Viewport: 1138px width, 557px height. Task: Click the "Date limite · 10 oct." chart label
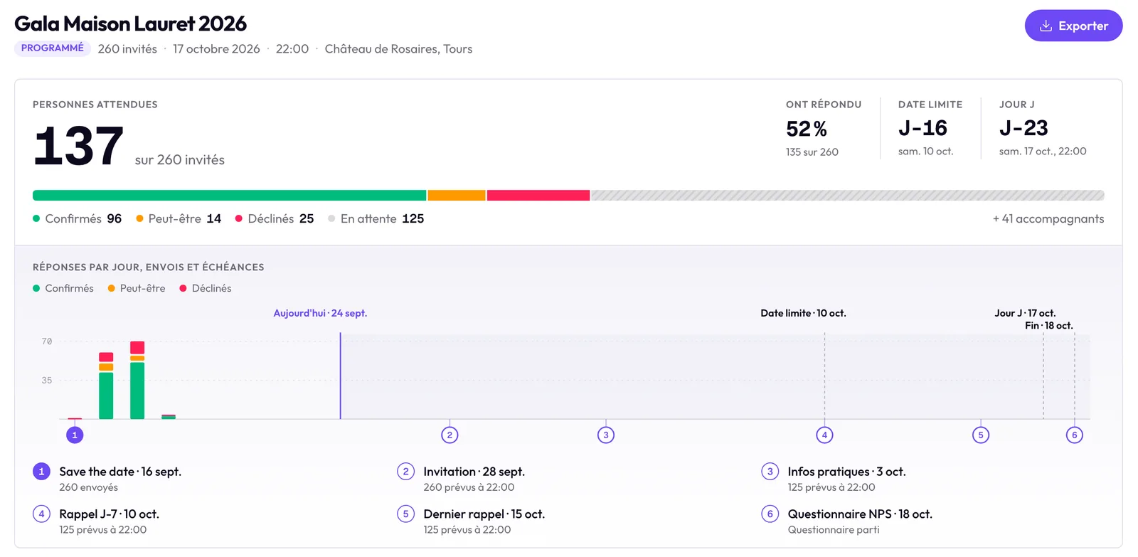coord(803,313)
